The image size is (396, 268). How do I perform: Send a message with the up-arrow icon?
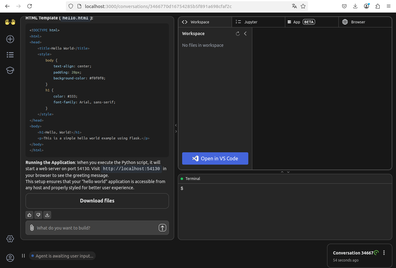pos(162,228)
